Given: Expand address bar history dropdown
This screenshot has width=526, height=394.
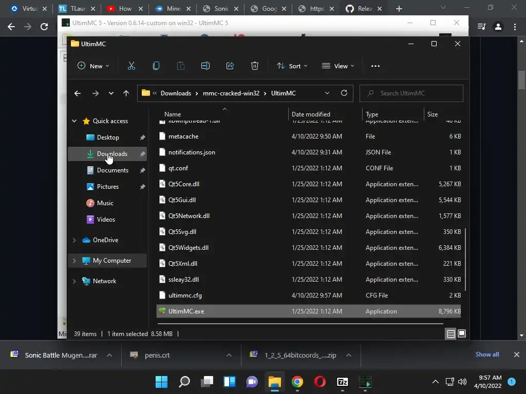Looking at the screenshot, I should (x=327, y=93).
